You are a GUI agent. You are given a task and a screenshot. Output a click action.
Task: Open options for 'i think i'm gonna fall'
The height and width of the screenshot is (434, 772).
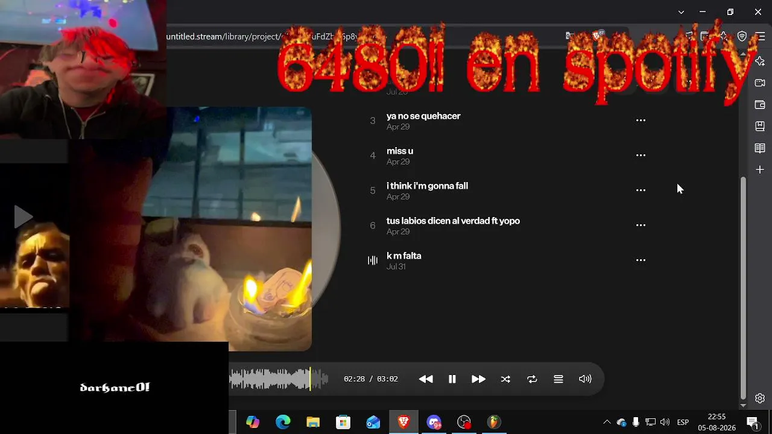(x=641, y=190)
